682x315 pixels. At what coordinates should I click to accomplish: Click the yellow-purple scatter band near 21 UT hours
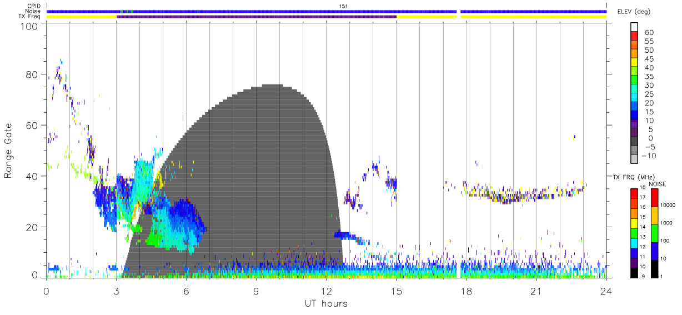[x=525, y=193]
